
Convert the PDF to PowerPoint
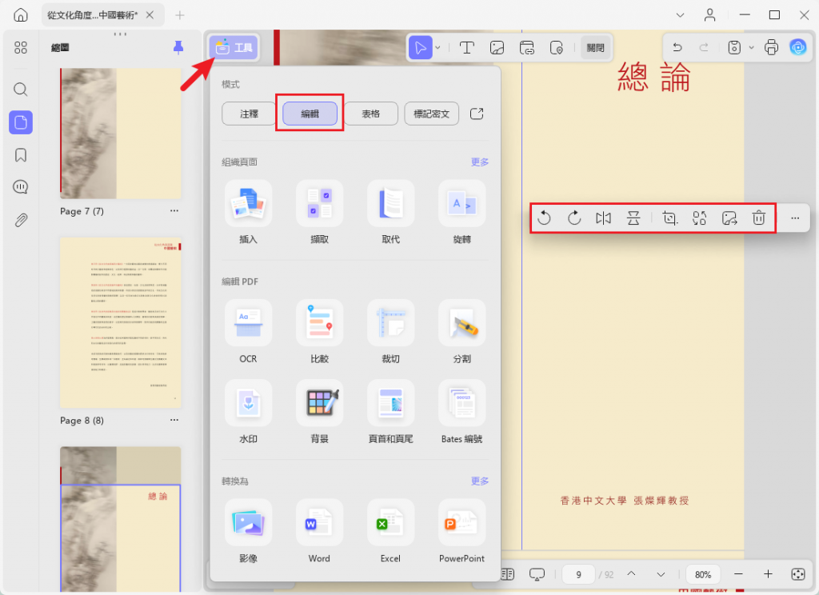(x=461, y=522)
